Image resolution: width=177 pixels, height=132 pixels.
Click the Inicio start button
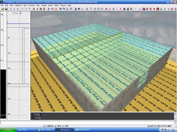pyautogui.click(x=8, y=130)
